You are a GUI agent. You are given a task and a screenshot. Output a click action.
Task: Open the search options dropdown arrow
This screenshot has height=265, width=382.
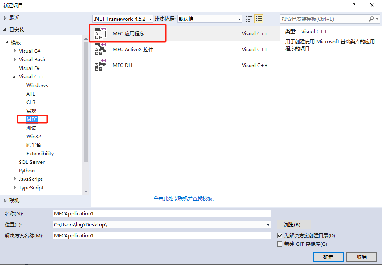377,19
